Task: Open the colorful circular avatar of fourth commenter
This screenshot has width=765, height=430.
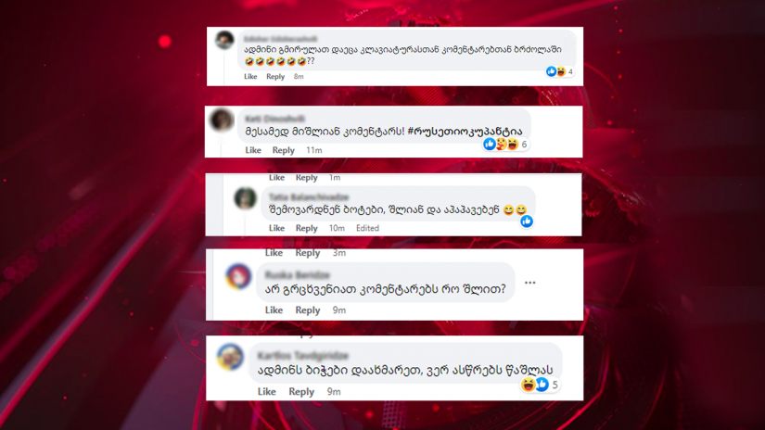Action: 238,277
